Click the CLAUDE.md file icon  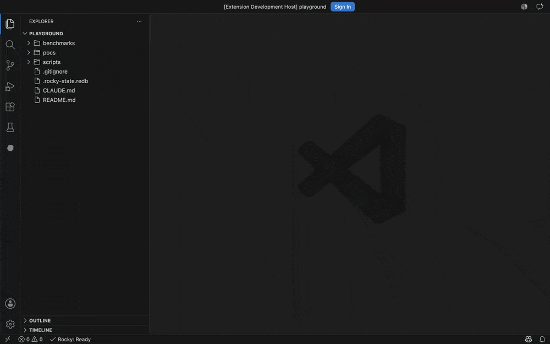click(x=37, y=90)
